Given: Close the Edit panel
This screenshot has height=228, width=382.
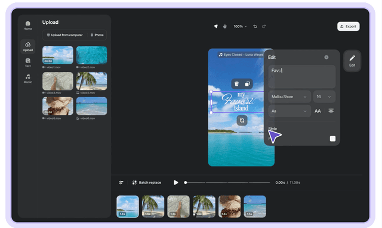Looking at the screenshot, I should (x=326, y=57).
